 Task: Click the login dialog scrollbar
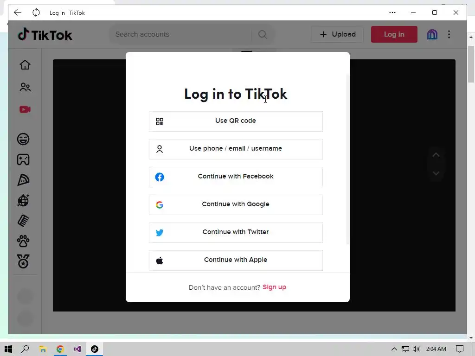click(x=347, y=159)
